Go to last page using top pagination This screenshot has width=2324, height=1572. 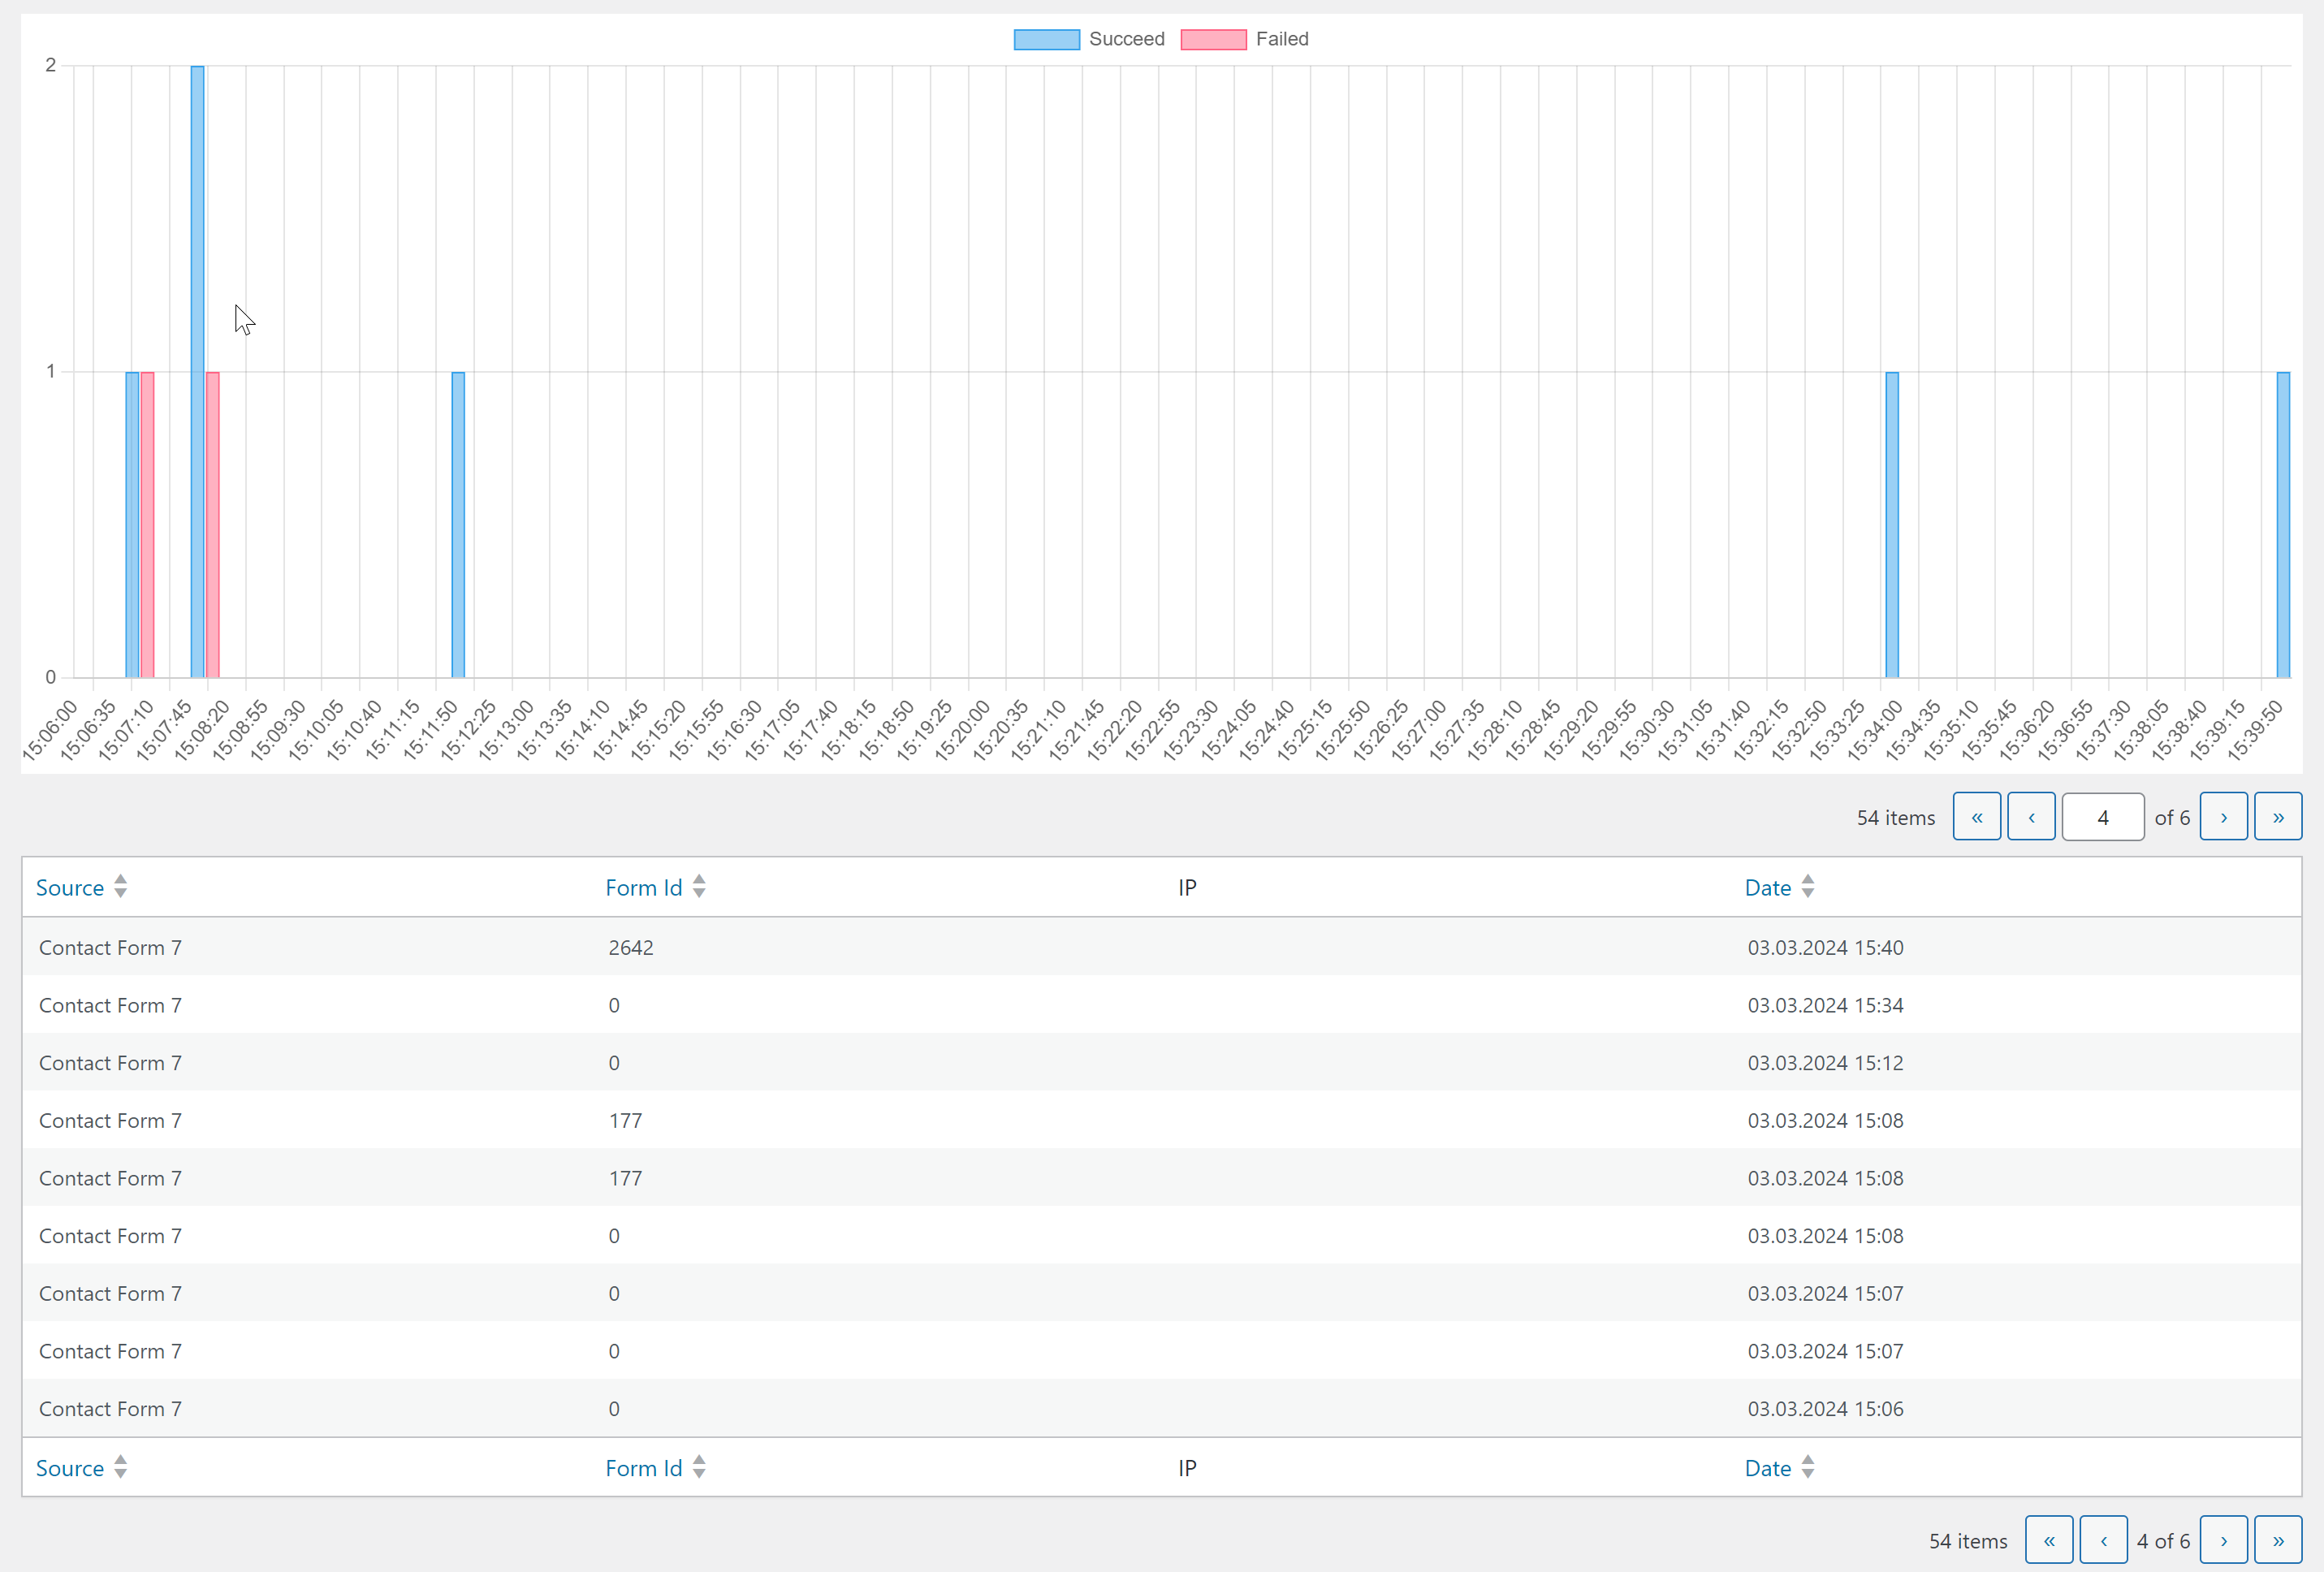pos(2277,817)
